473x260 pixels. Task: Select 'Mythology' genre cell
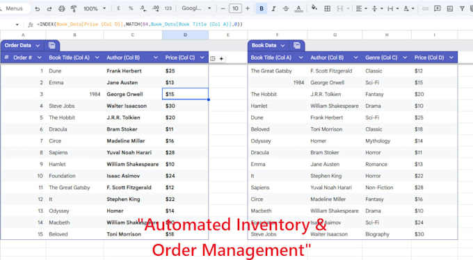pyautogui.click(x=378, y=141)
